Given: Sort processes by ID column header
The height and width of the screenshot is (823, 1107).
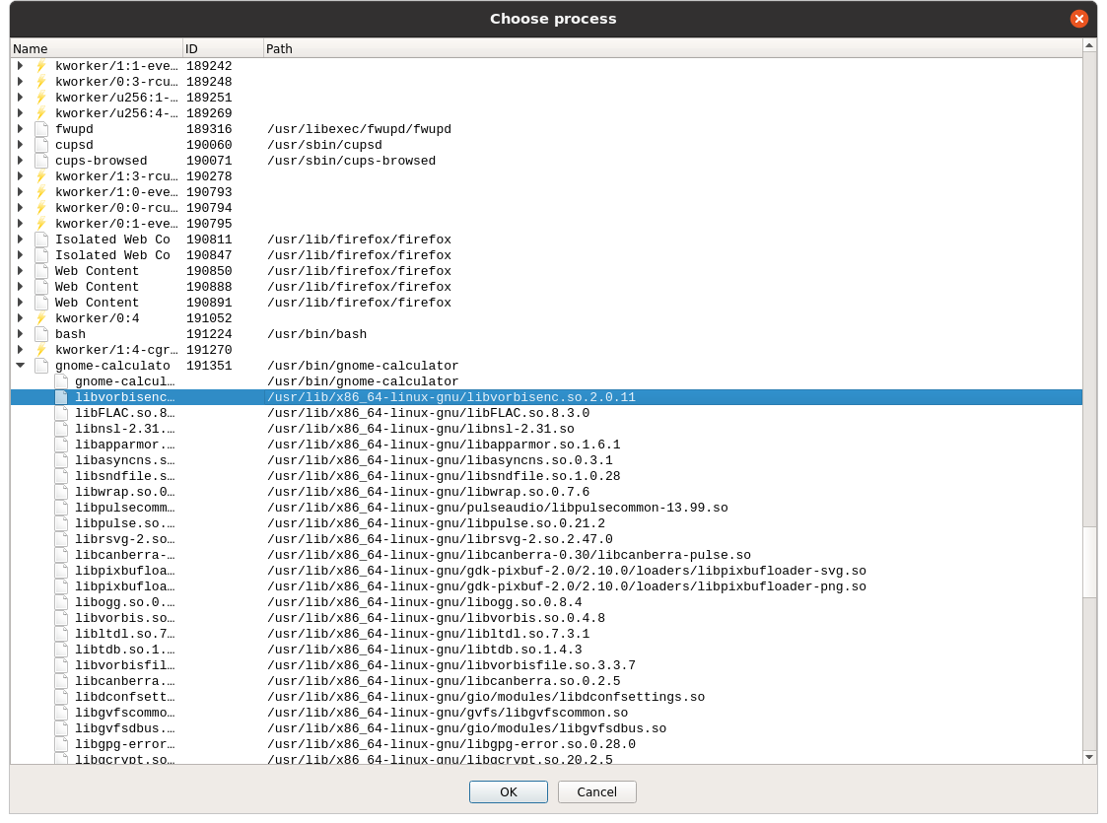Looking at the screenshot, I should tap(223, 48).
